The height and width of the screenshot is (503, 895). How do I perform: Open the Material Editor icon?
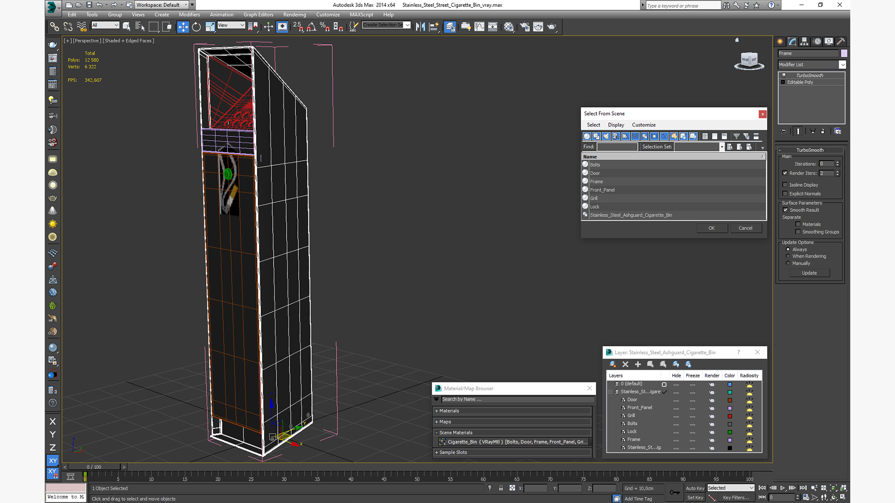[509, 27]
